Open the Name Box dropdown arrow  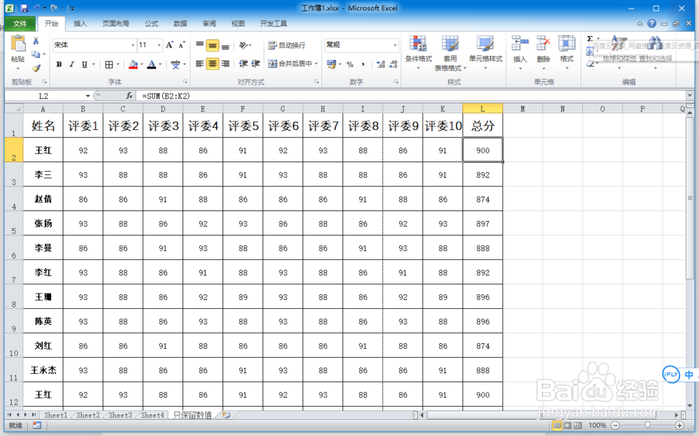point(88,96)
